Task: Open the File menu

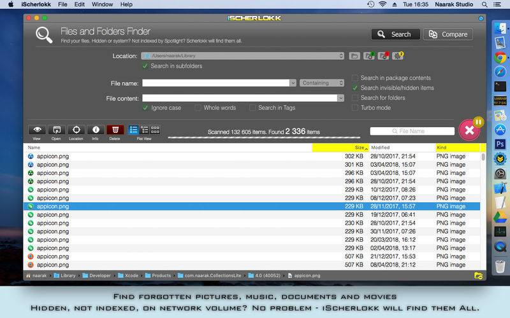Action: (x=62, y=4)
